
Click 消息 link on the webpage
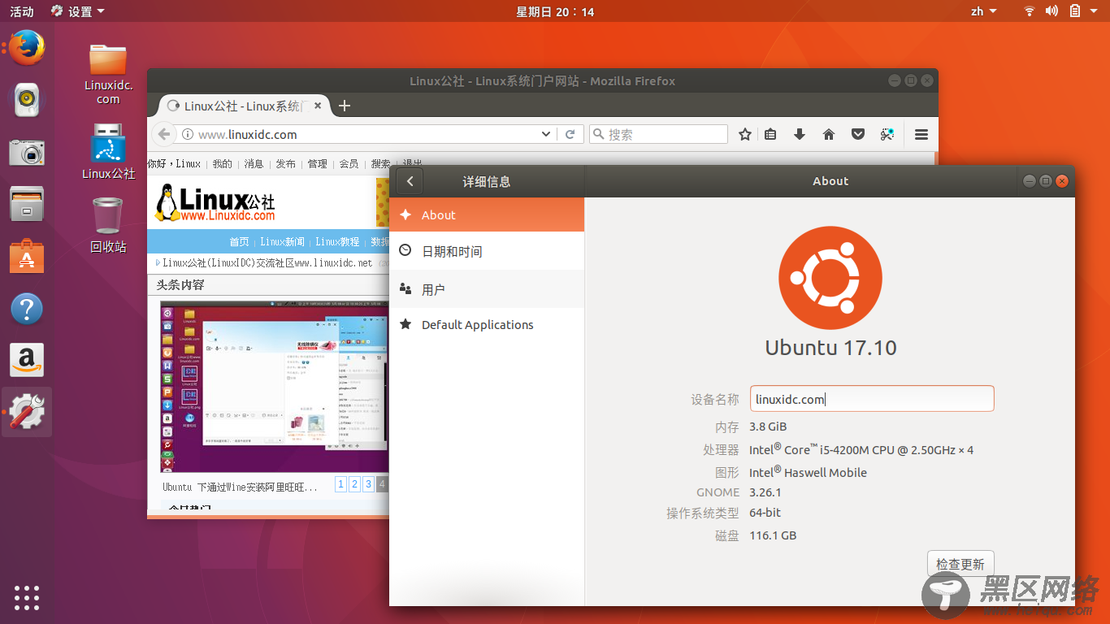[x=254, y=163]
